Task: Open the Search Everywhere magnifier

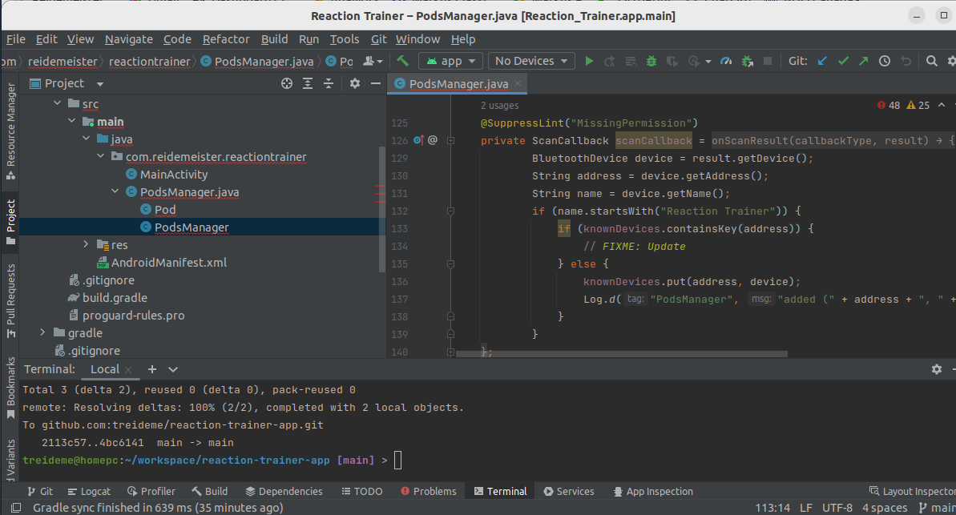Action: (x=931, y=61)
